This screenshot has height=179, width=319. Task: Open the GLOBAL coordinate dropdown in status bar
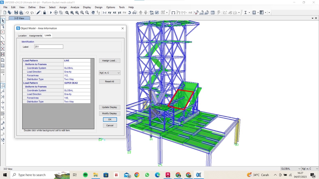pyautogui.click(x=290, y=169)
